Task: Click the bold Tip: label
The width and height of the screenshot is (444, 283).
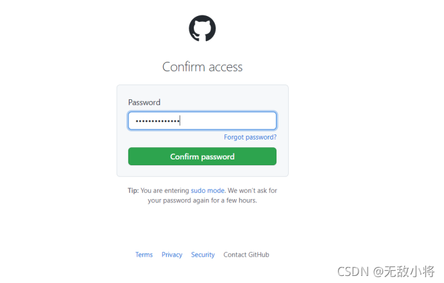Action: 133,191
